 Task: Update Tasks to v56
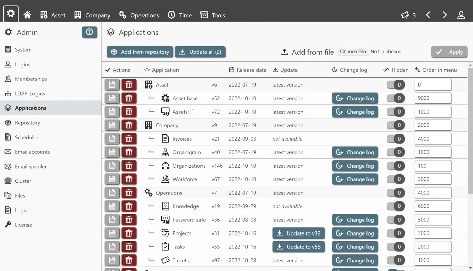[299, 247]
